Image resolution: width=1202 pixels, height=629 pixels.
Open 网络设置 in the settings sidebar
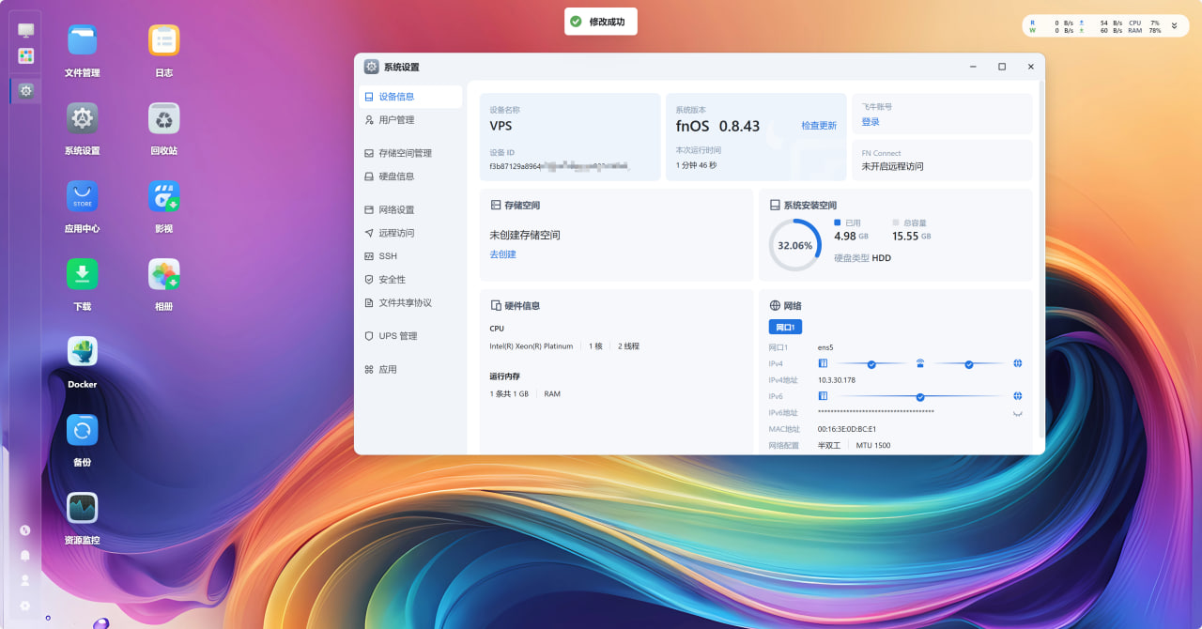pos(410,209)
